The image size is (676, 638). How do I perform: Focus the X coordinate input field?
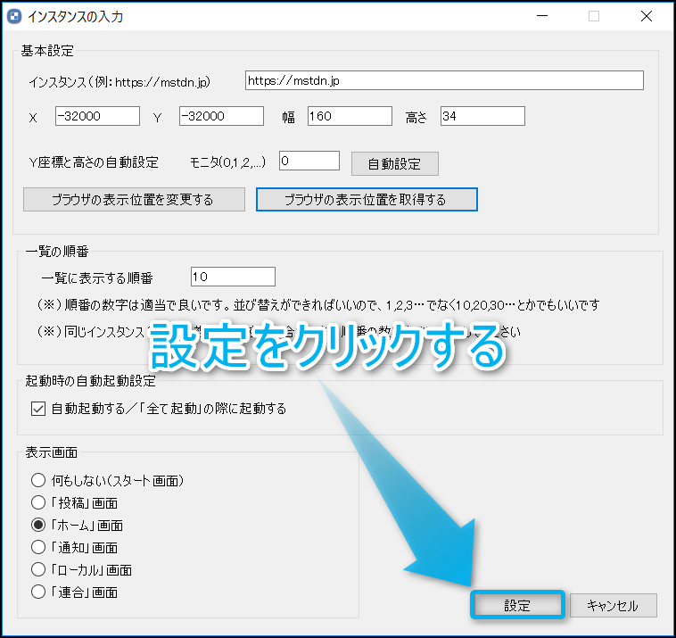coord(97,116)
